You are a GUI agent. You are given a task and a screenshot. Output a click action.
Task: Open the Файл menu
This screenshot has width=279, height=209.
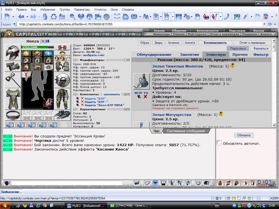(x=8, y=10)
